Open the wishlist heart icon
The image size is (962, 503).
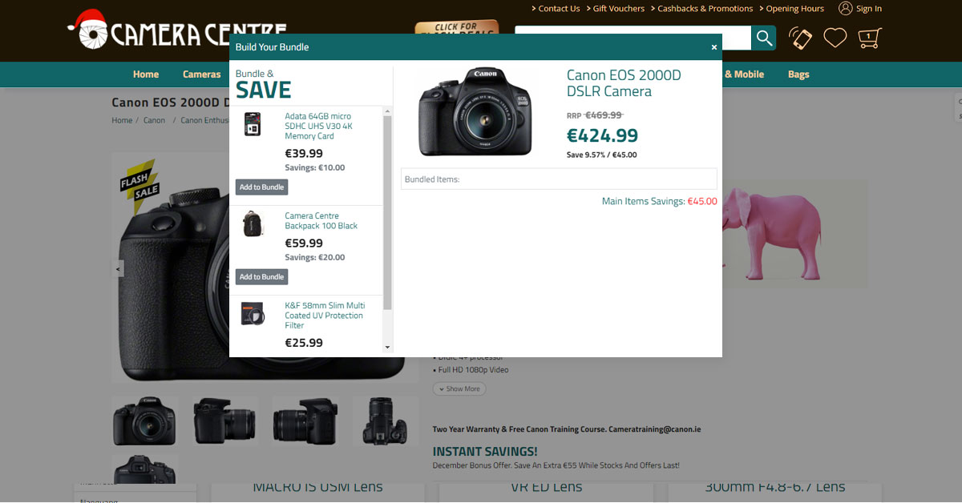tap(835, 38)
